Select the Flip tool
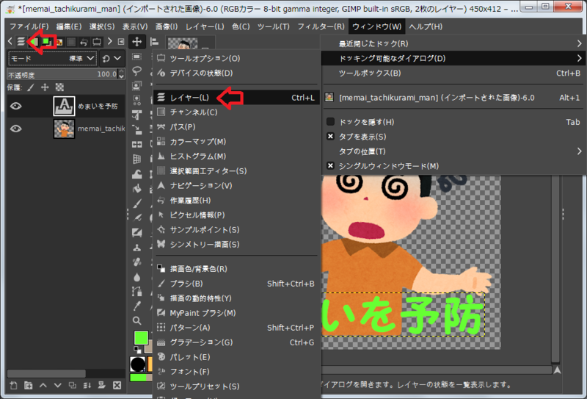The height and width of the screenshot is (399, 587). click(x=136, y=144)
